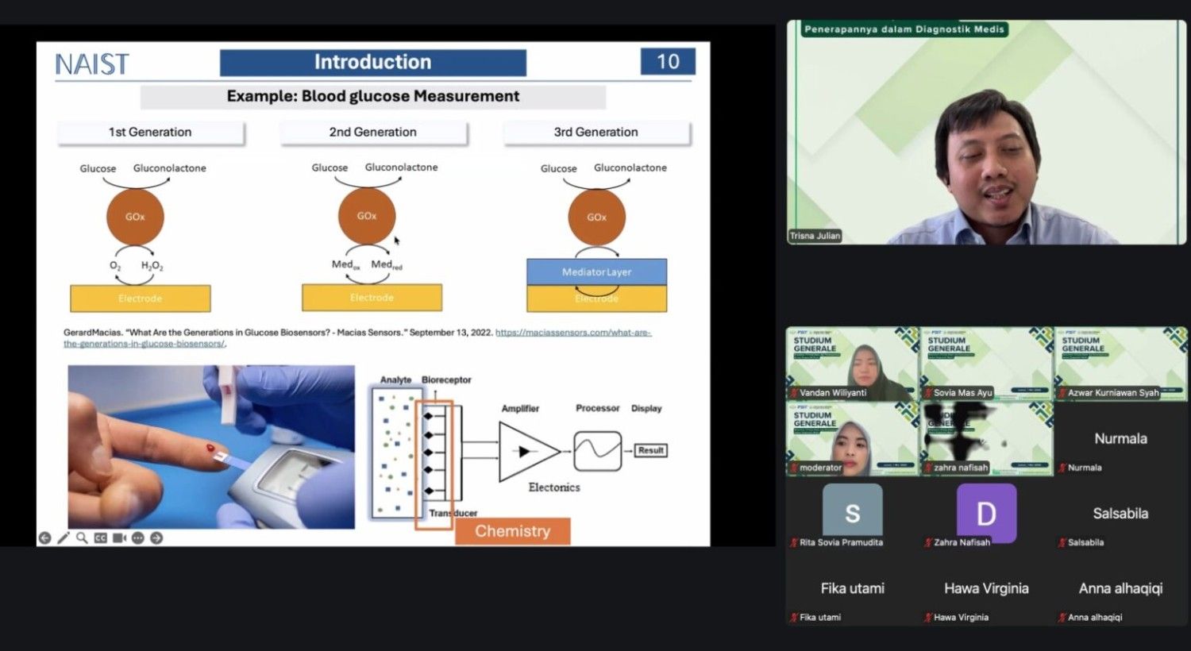1191x651 pixels.
Task: Select the moderator's video tile
Action: (853, 438)
